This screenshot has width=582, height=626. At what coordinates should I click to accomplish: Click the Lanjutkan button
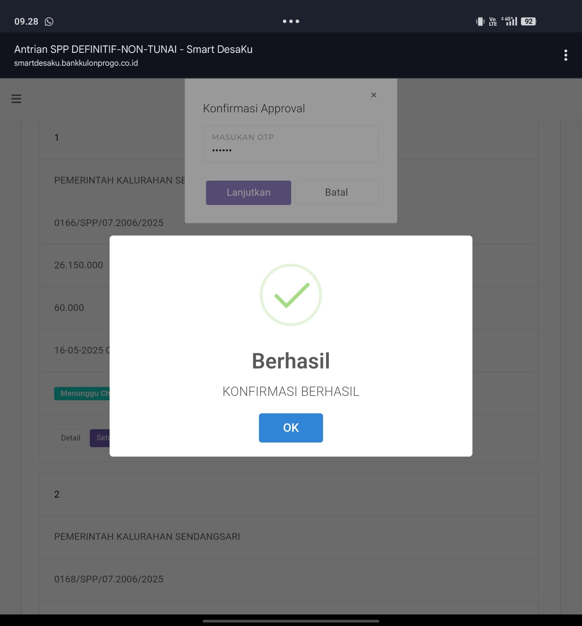(249, 192)
